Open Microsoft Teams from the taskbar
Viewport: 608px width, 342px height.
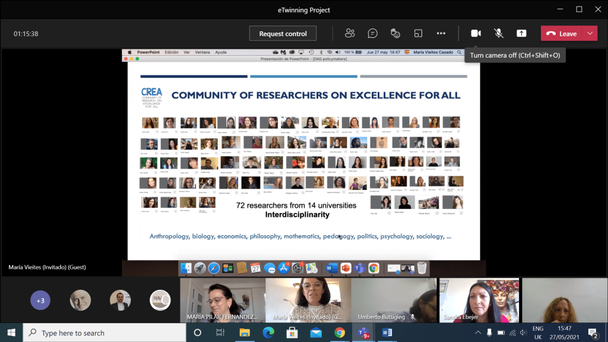click(x=362, y=332)
